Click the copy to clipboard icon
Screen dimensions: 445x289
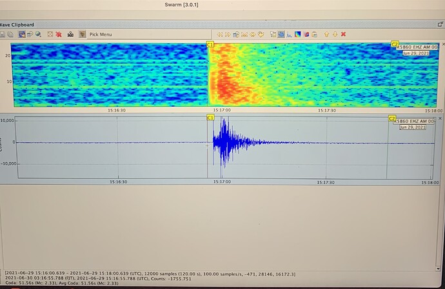pos(314,35)
